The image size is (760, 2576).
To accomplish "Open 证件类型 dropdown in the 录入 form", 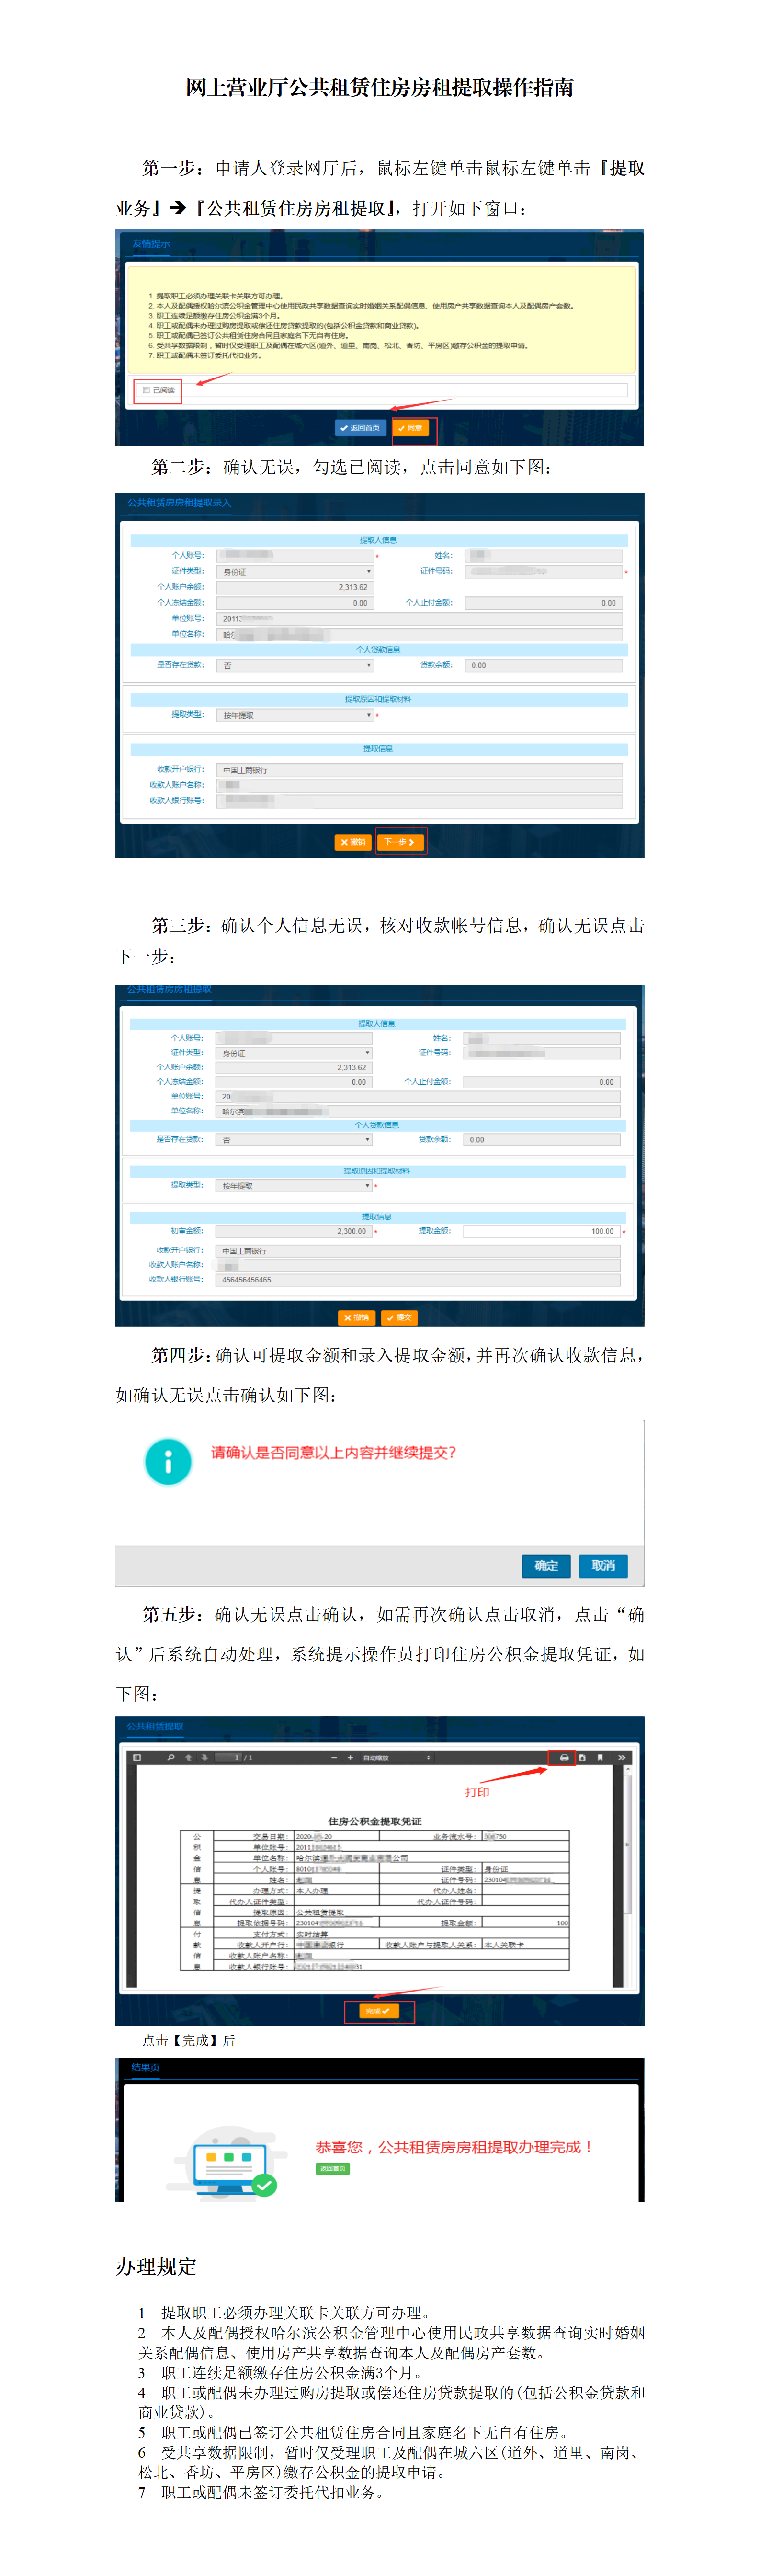I will (295, 572).
